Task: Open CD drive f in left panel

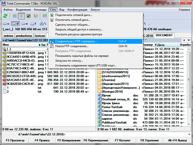Action: (33, 24)
